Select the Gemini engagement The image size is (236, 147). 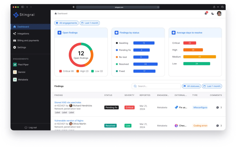click(x=21, y=72)
